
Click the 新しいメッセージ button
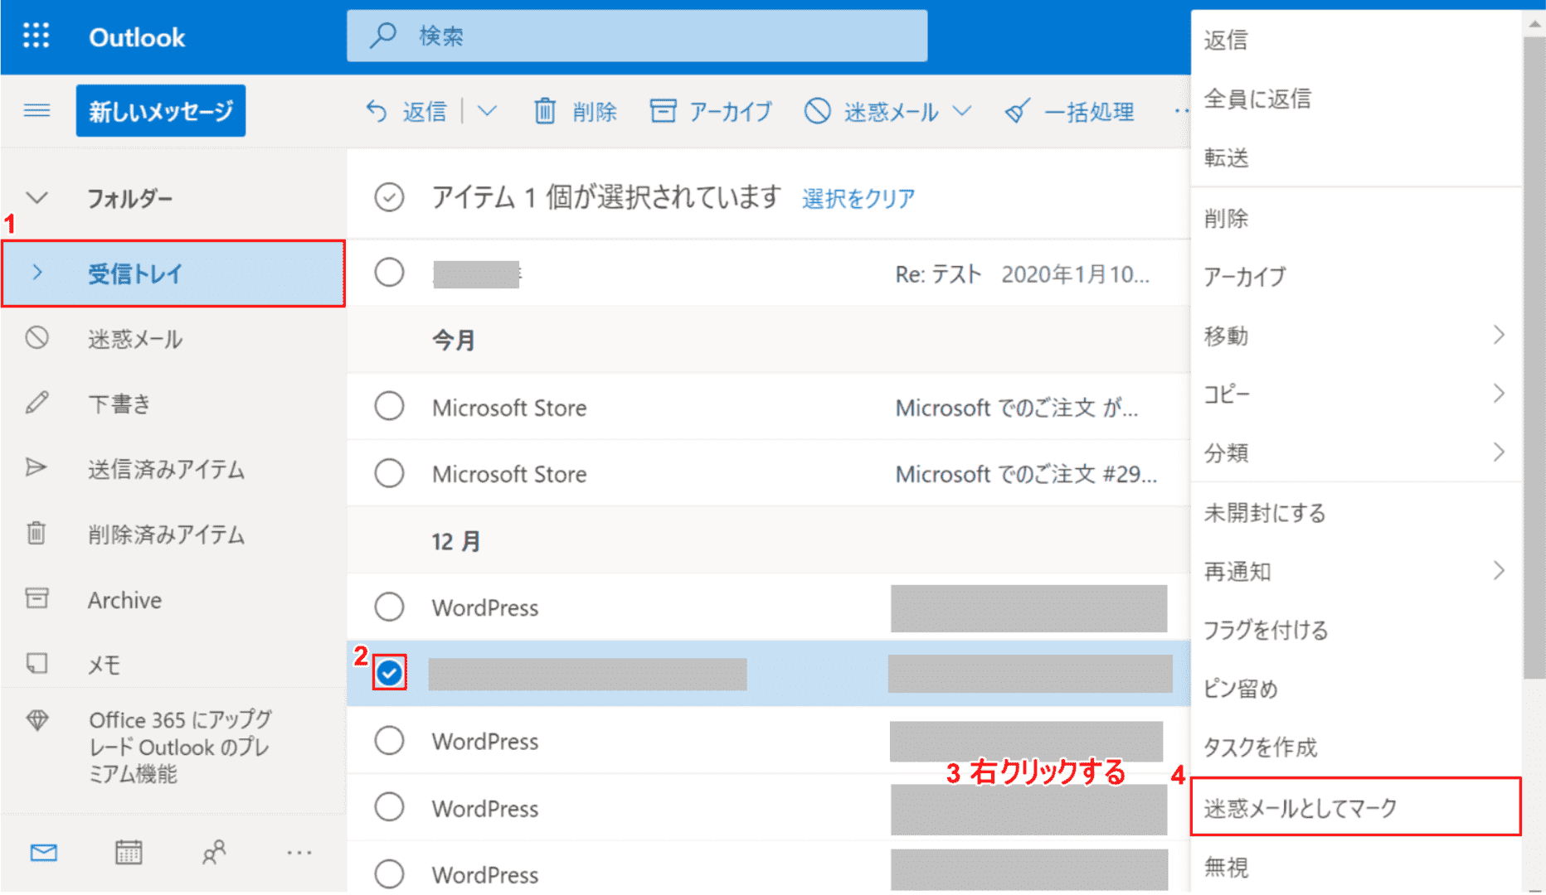(x=161, y=110)
